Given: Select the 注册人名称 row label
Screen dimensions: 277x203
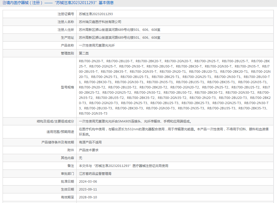Looking at the screenshot, I should (66, 22).
